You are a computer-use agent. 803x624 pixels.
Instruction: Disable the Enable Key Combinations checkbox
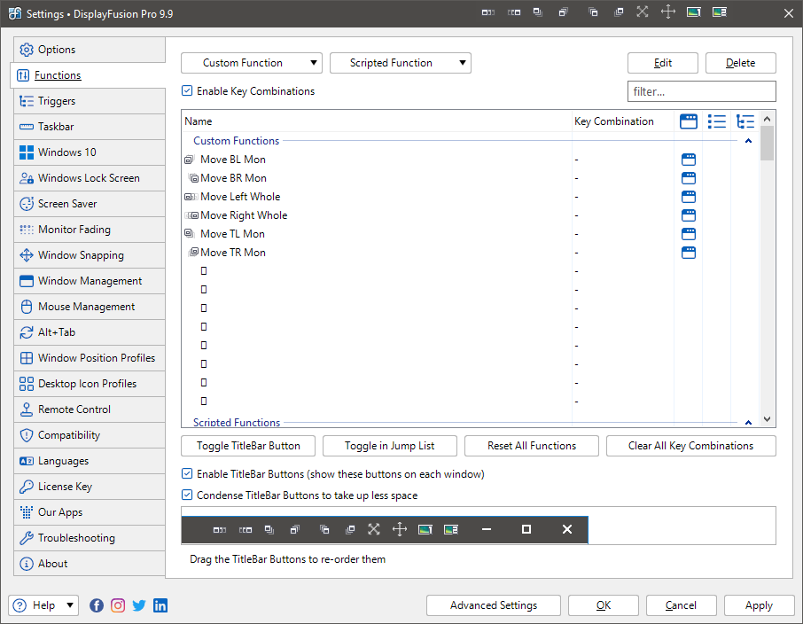187,91
